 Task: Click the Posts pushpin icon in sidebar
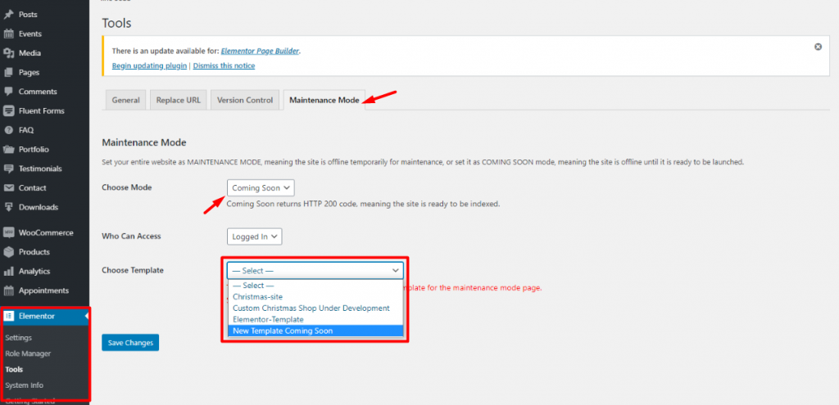click(9, 15)
